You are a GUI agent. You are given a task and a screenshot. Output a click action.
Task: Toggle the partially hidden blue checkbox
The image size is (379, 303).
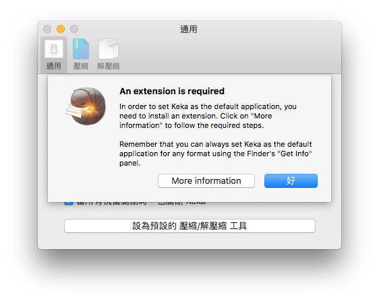point(69,203)
